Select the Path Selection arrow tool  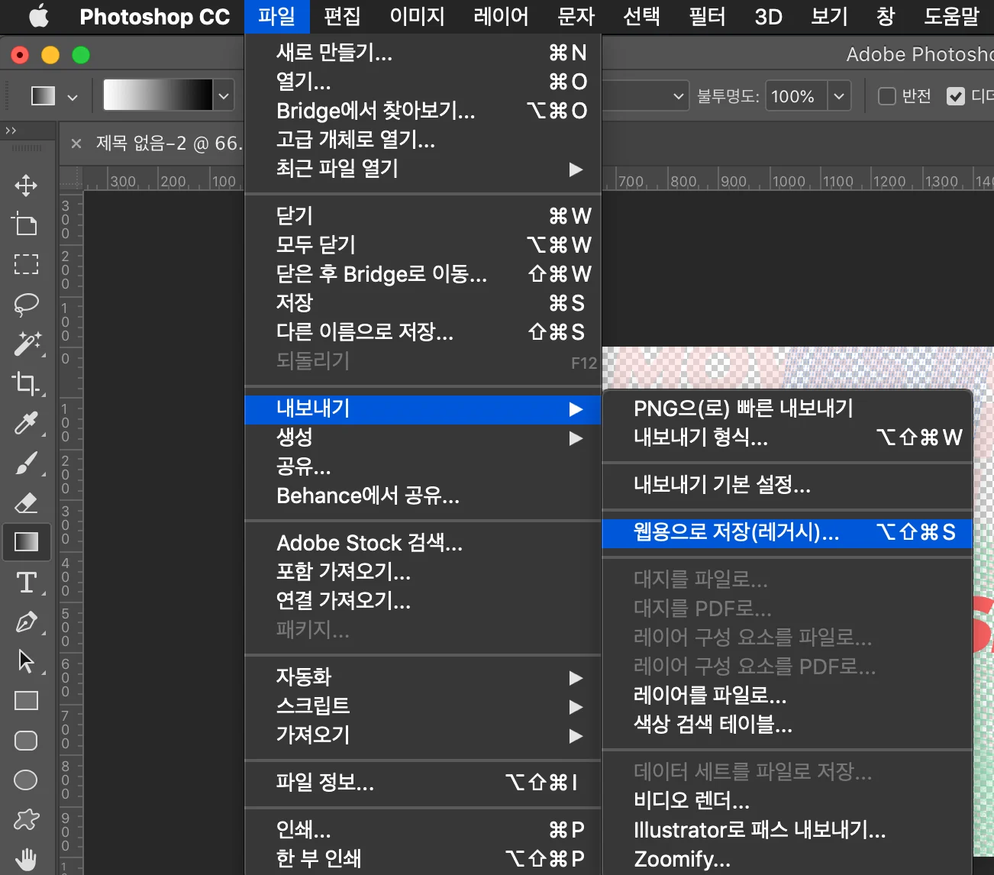26,661
